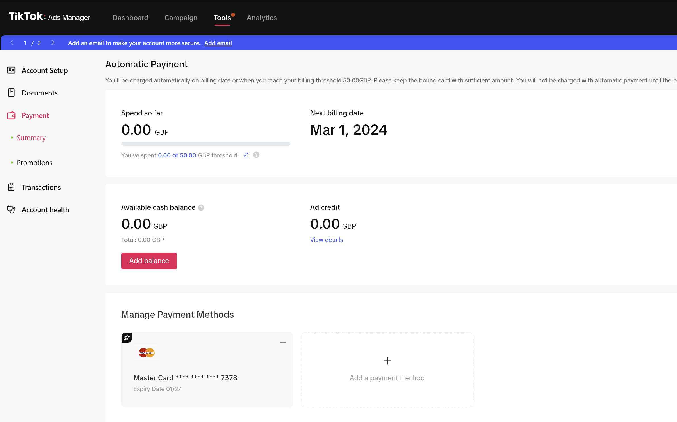The height and width of the screenshot is (422, 677).
Task: Click the Manage Payment Methods heading
Action: pos(178,315)
